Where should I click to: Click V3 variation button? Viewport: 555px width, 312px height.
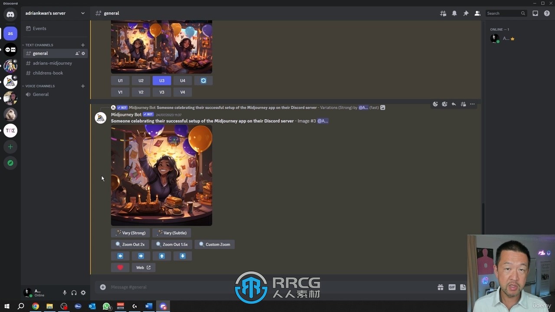162,92
